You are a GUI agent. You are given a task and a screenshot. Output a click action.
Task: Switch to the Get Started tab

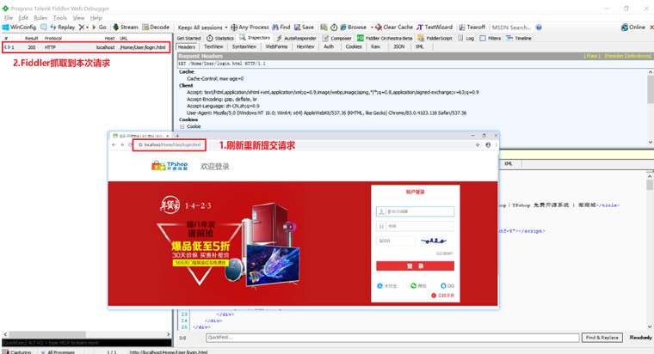(188, 39)
